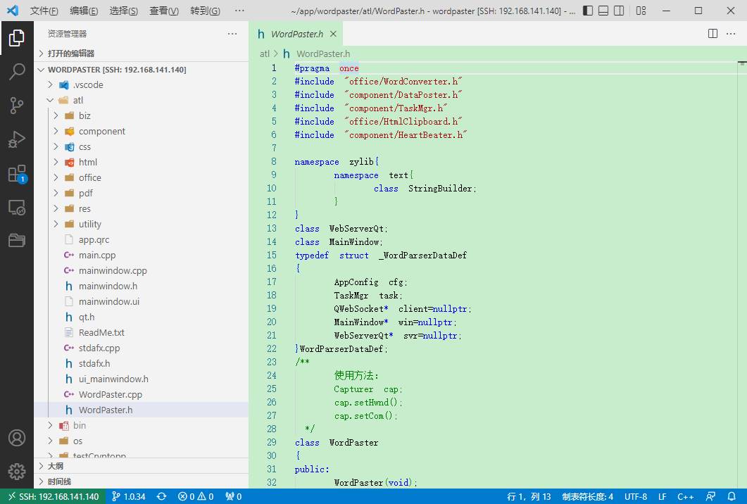
Task: Open the Manage gear icon
Action: pos(17,471)
